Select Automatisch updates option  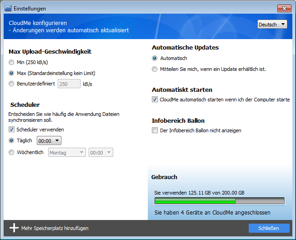(x=155, y=58)
